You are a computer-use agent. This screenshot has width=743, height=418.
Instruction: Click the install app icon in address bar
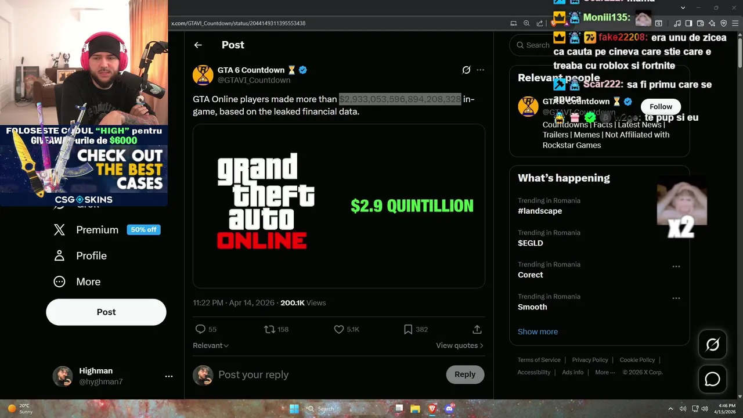tap(513, 23)
